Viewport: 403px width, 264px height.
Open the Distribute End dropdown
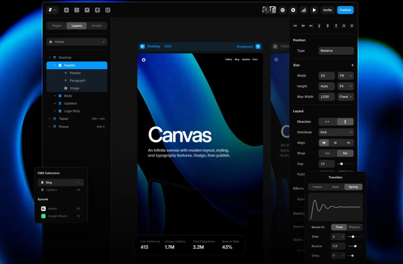click(336, 132)
